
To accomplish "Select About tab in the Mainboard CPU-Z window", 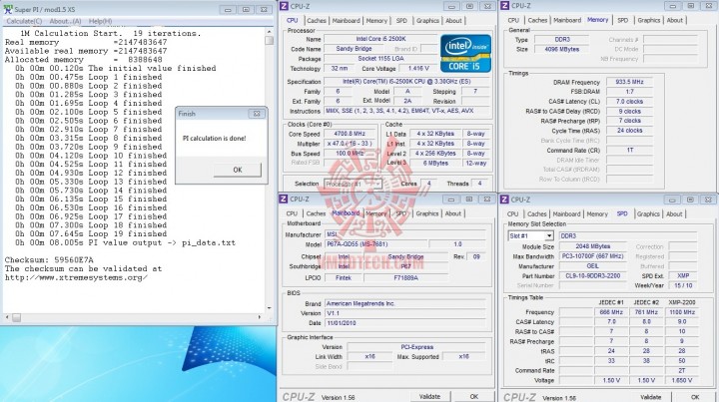I will click(x=453, y=213).
